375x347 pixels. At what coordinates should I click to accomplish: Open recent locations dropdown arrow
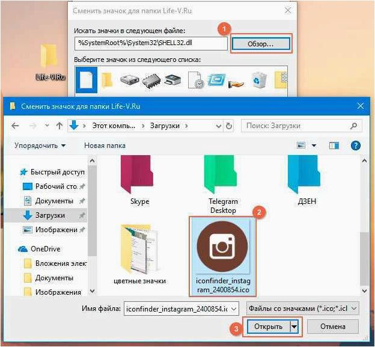click(47, 126)
